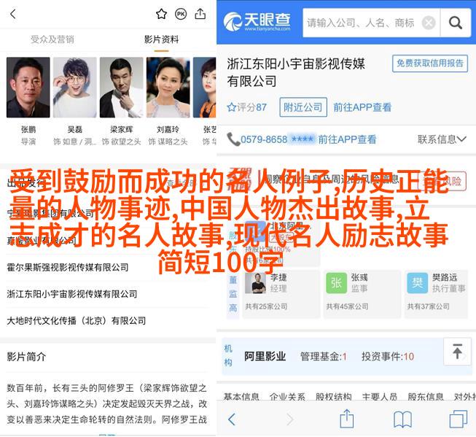This screenshot has height=437, width=476.
Task: Open the PK compare icon
Action: click(x=181, y=14)
